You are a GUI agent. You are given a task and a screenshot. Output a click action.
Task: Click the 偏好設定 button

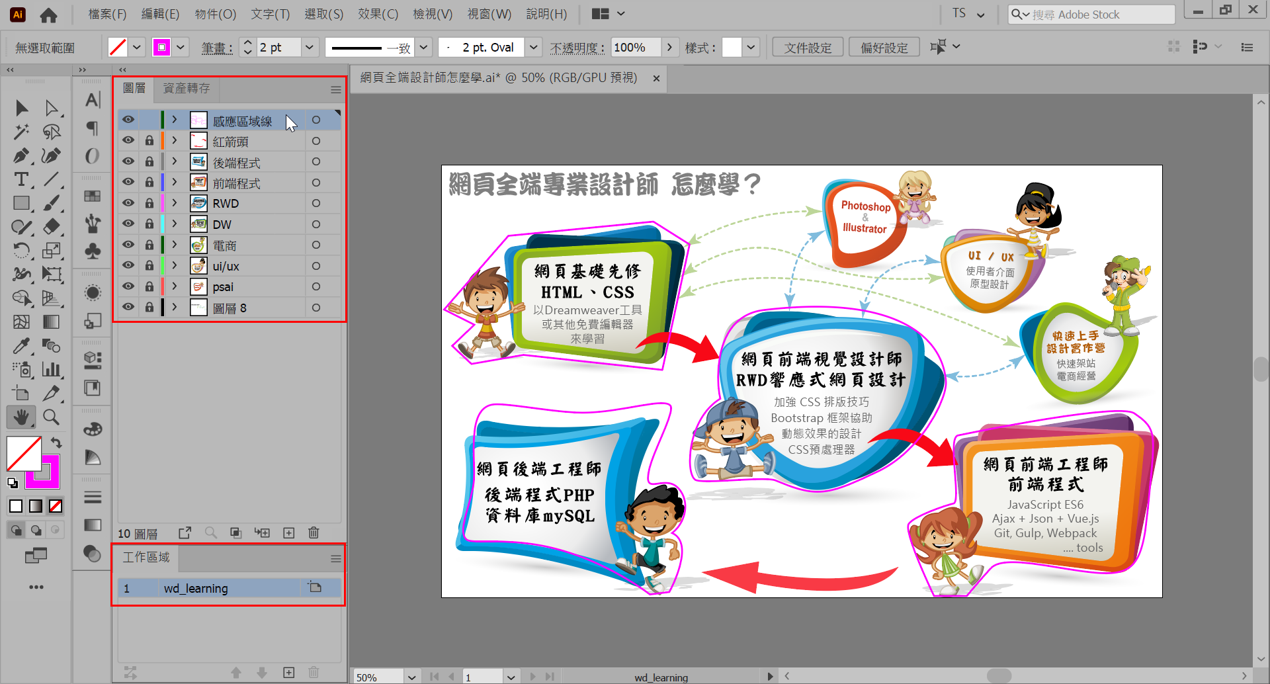coord(884,48)
